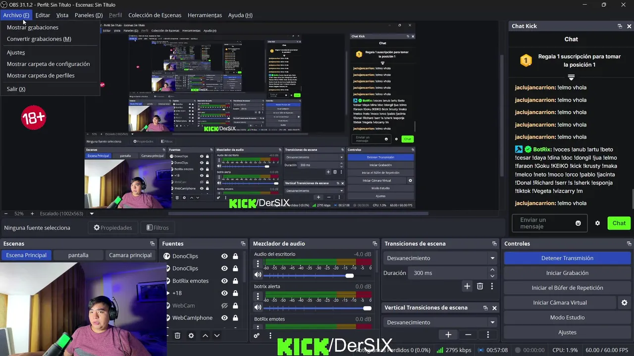634x356 pixels.
Task: Open the Colección de Escenas menu
Action: tap(155, 15)
